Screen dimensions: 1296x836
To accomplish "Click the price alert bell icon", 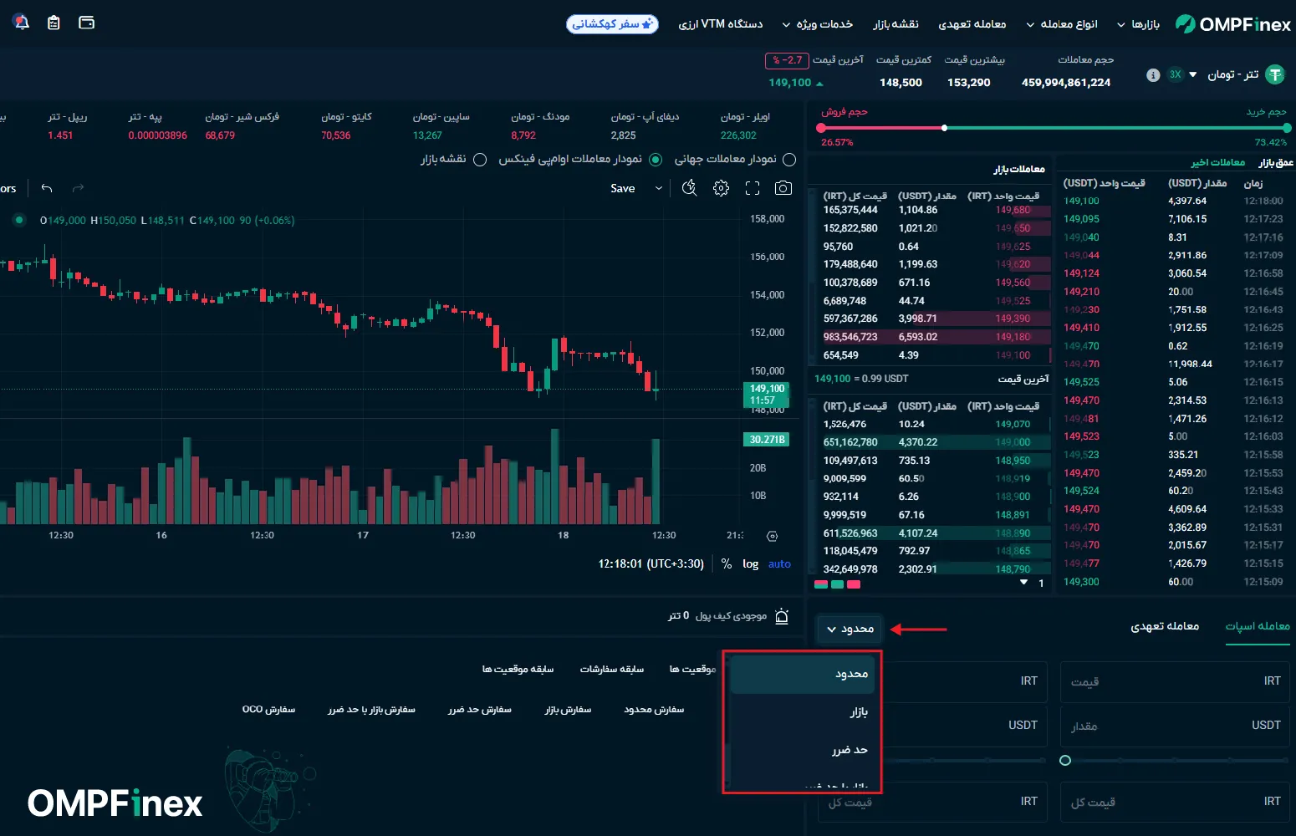I will tap(782, 617).
